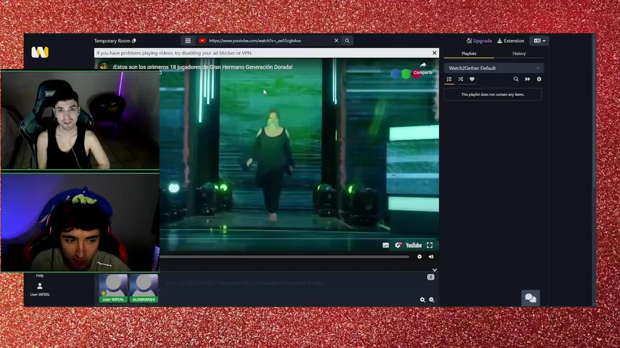Switch to the History tab

click(x=519, y=54)
